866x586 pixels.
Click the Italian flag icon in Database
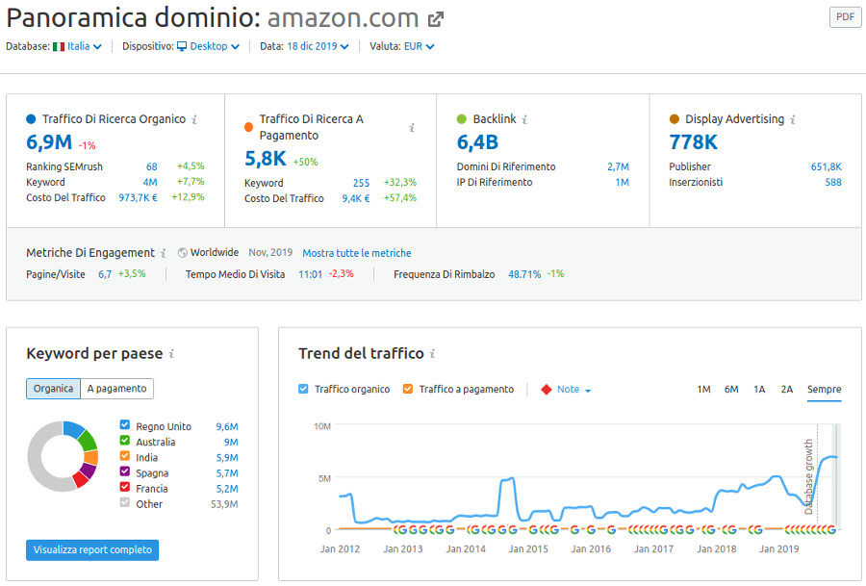(59, 46)
